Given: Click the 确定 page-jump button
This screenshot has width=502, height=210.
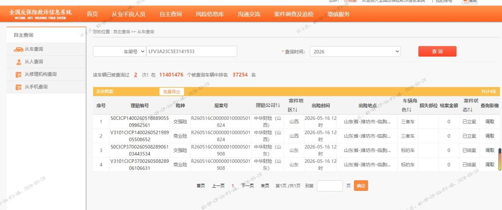Looking at the screenshot, I should click(361, 186).
